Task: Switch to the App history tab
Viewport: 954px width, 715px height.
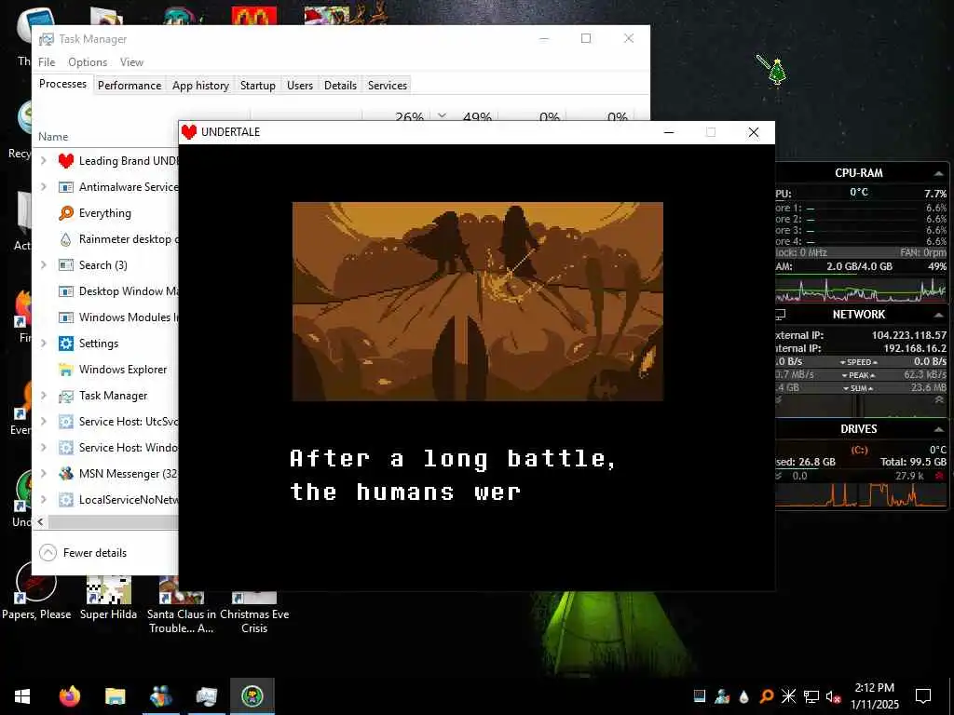Action: point(200,85)
